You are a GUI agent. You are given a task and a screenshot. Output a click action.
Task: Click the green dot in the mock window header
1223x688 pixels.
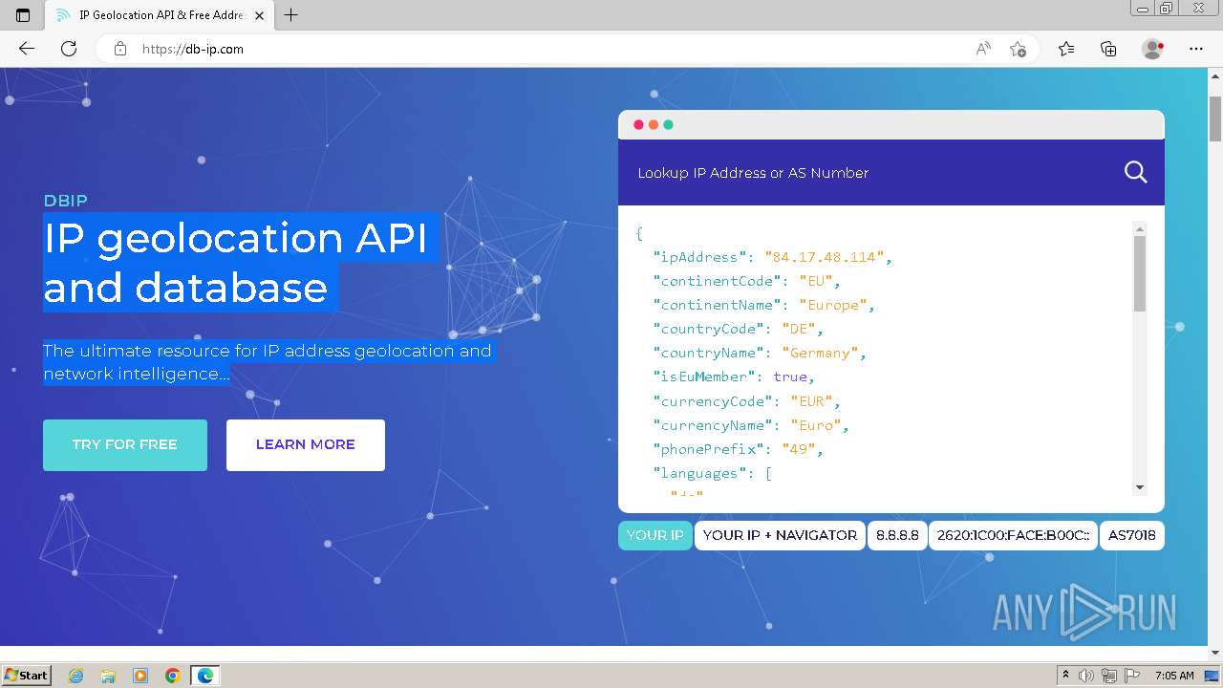point(668,124)
